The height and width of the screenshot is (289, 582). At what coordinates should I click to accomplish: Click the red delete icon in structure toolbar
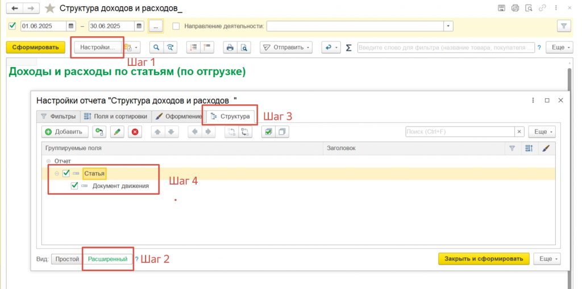[x=135, y=132]
